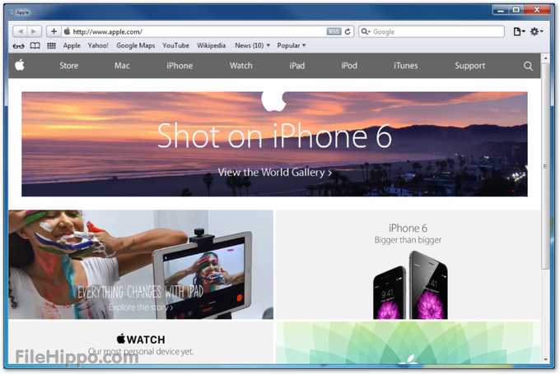Click Explore the story link

click(x=141, y=307)
